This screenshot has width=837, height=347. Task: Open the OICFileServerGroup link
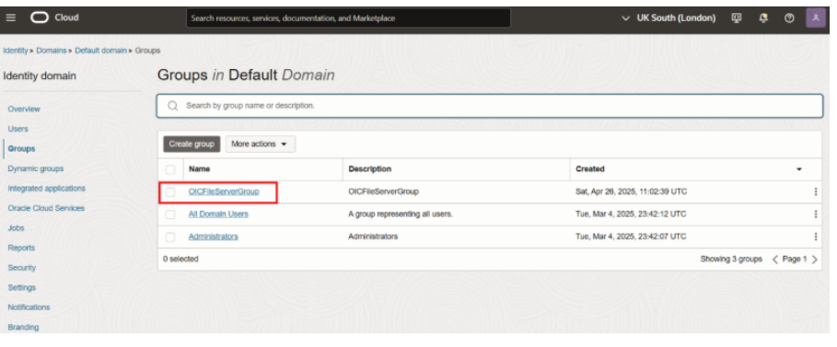click(x=224, y=191)
